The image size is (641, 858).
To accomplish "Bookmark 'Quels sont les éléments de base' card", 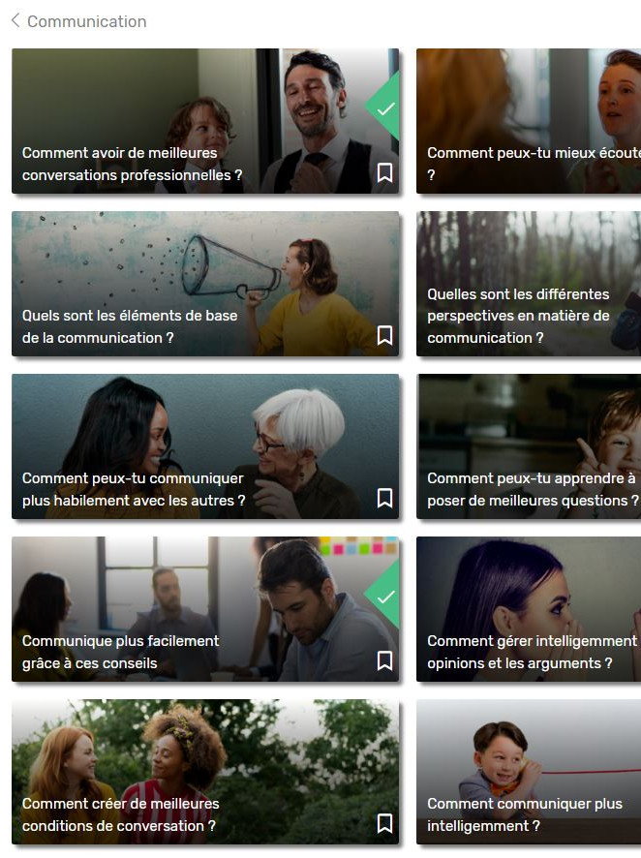I will point(385,335).
